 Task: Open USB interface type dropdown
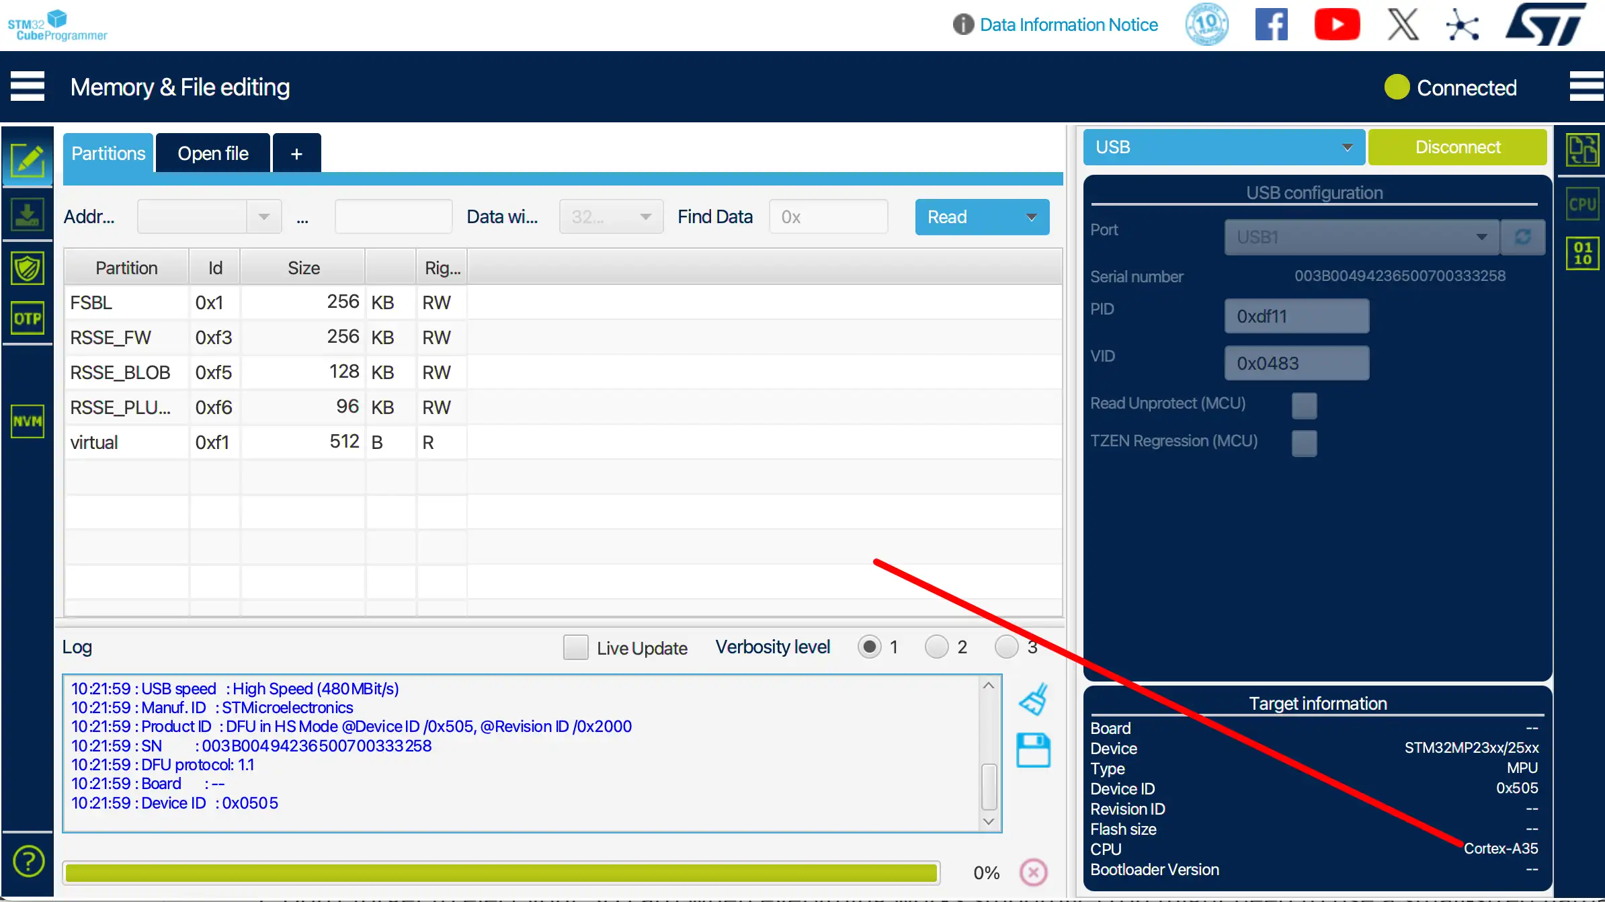[1224, 147]
